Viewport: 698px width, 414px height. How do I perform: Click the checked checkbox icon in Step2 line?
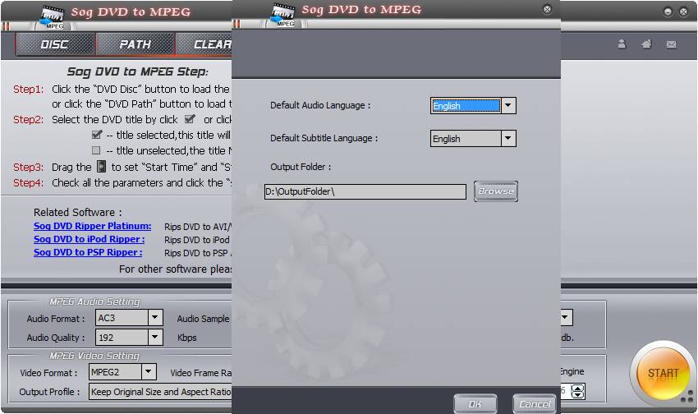[x=190, y=119]
